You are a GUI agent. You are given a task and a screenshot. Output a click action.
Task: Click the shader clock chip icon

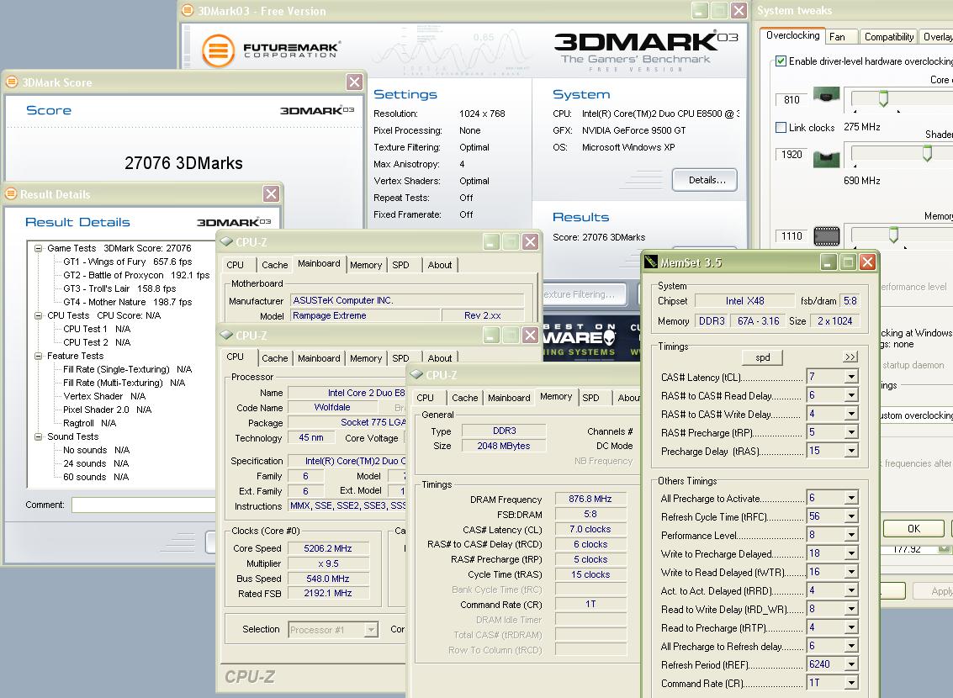(x=826, y=158)
